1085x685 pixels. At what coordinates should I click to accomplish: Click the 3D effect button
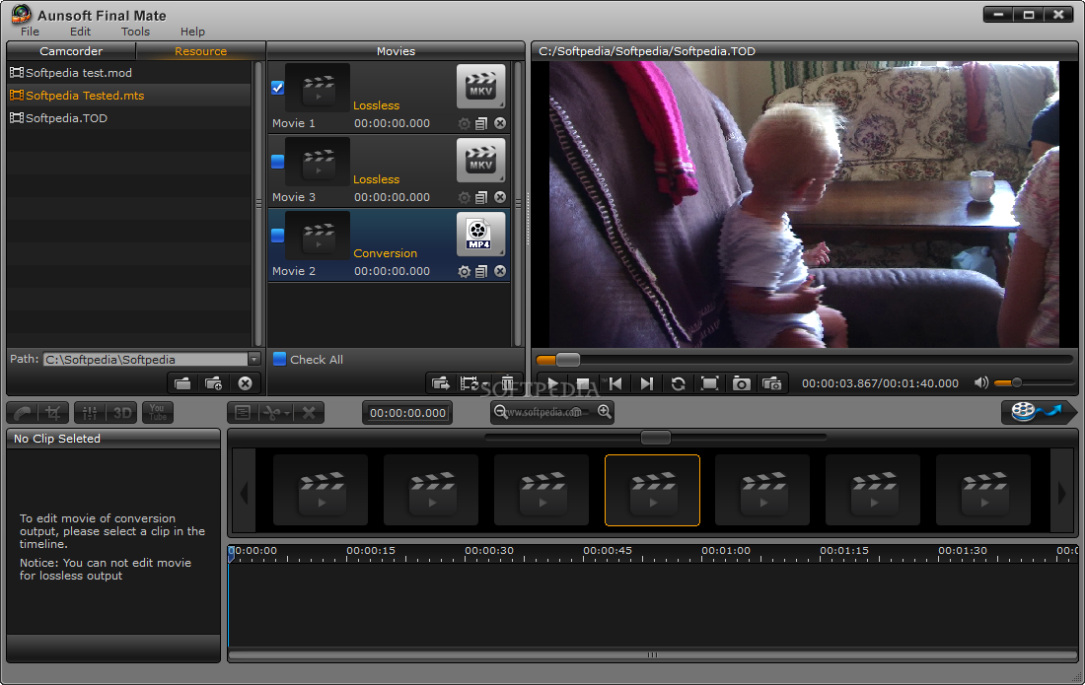[x=121, y=413]
